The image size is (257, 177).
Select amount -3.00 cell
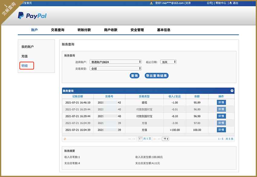click(175, 123)
